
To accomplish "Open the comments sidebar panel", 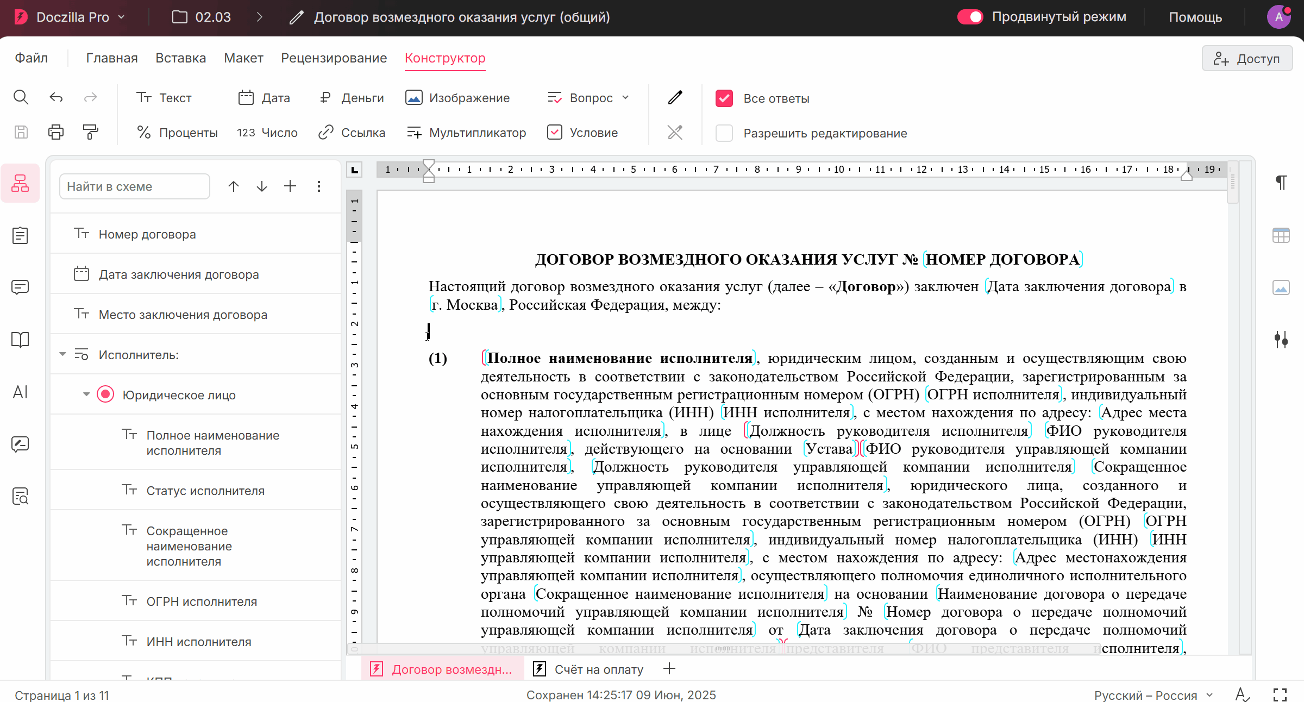I will tap(20, 287).
